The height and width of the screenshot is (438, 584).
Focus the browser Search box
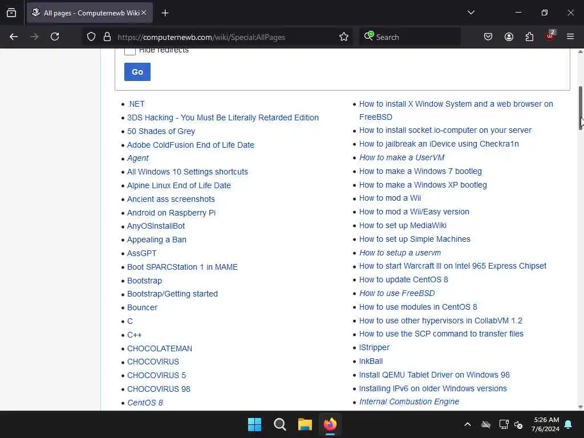click(x=409, y=37)
